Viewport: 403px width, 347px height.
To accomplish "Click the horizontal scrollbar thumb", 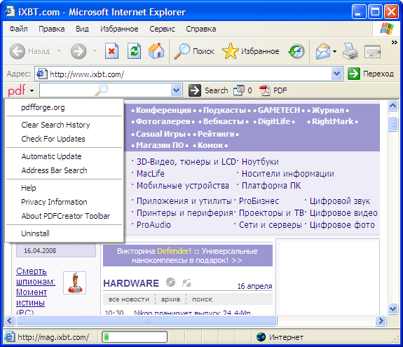I will (x=146, y=321).
